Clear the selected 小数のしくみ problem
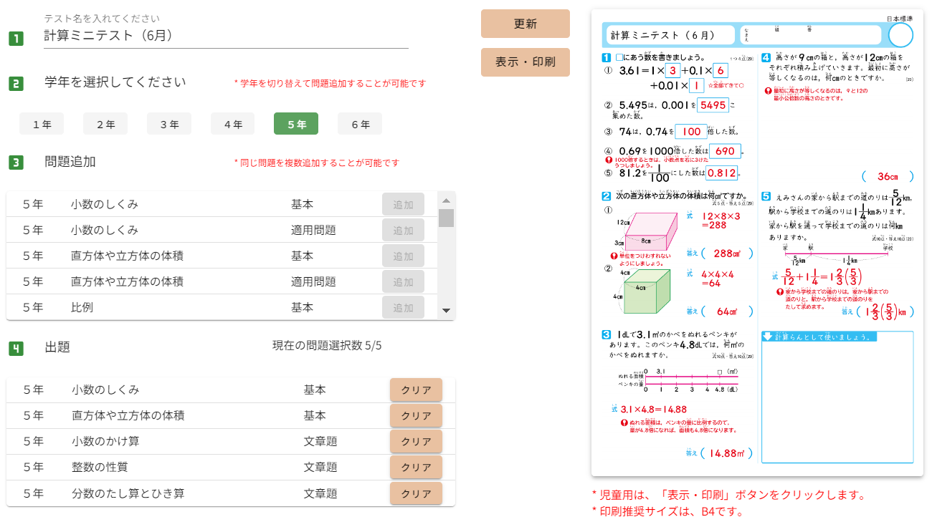The width and height of the screenshot is (937, 522). [x=416, y=390]
